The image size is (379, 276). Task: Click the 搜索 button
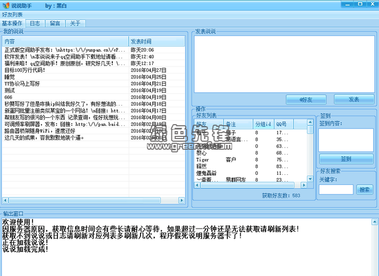click(365, 190)
